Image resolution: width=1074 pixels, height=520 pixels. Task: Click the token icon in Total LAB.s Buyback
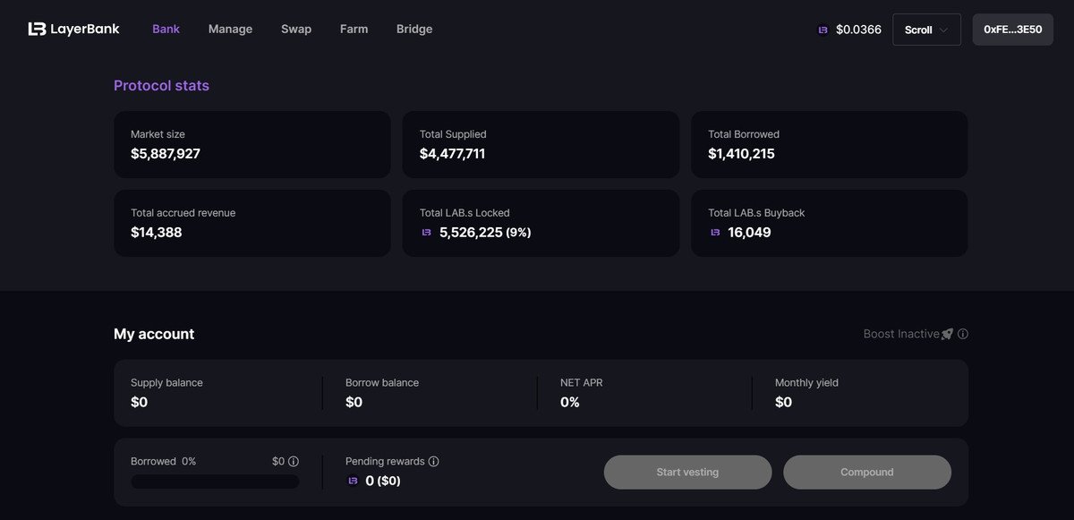pos(715,233)
